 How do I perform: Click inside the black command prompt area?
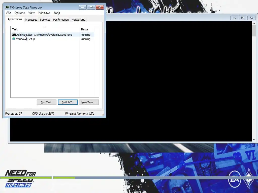[179, 81]
